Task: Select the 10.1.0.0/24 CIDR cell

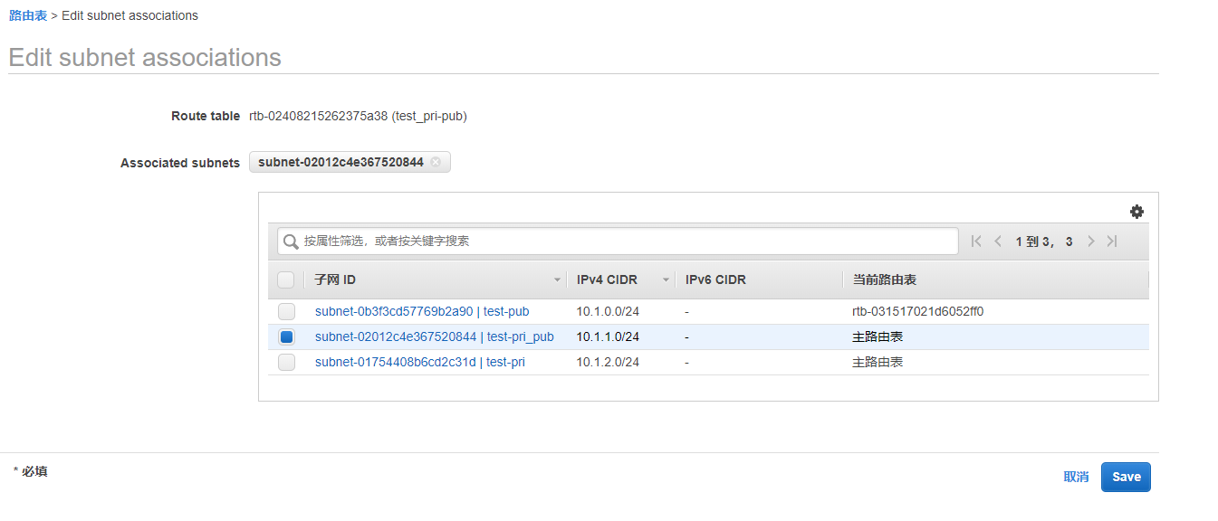Action: click(x=608, y=311)
